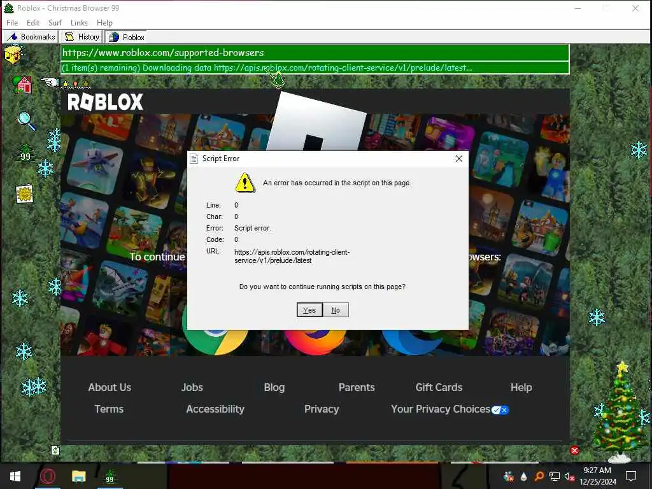This screenshot has height=489, width=652.
Task: Click the error URL text in dialog
Action: pyautogui.click(x=292, y=256)
